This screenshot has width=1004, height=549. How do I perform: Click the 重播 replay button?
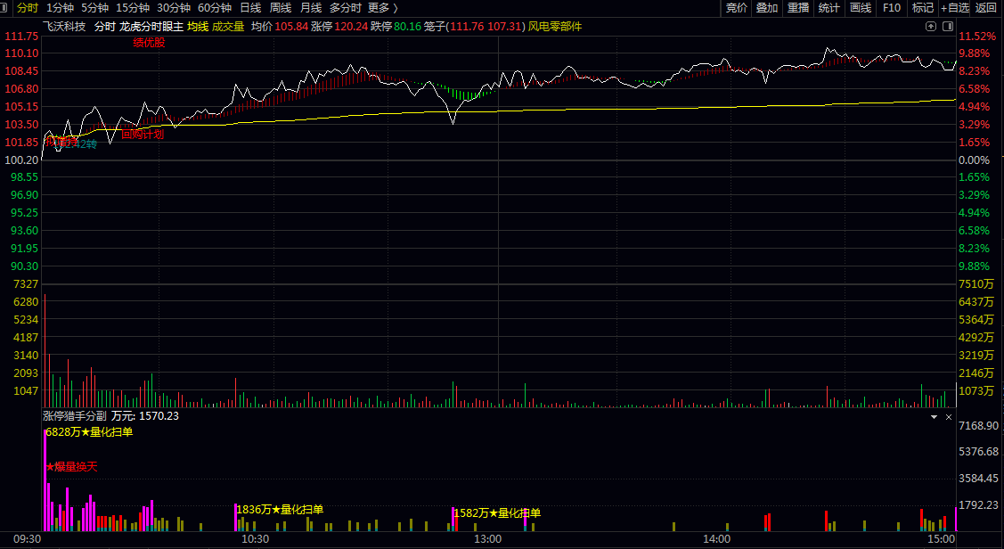(798, 8)
